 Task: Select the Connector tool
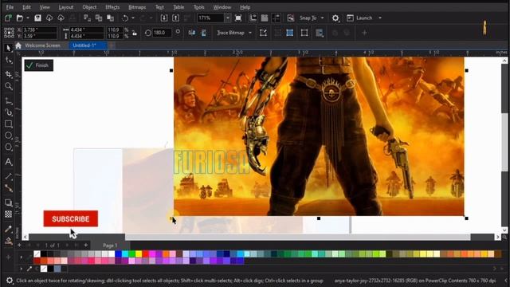[9, 188]
